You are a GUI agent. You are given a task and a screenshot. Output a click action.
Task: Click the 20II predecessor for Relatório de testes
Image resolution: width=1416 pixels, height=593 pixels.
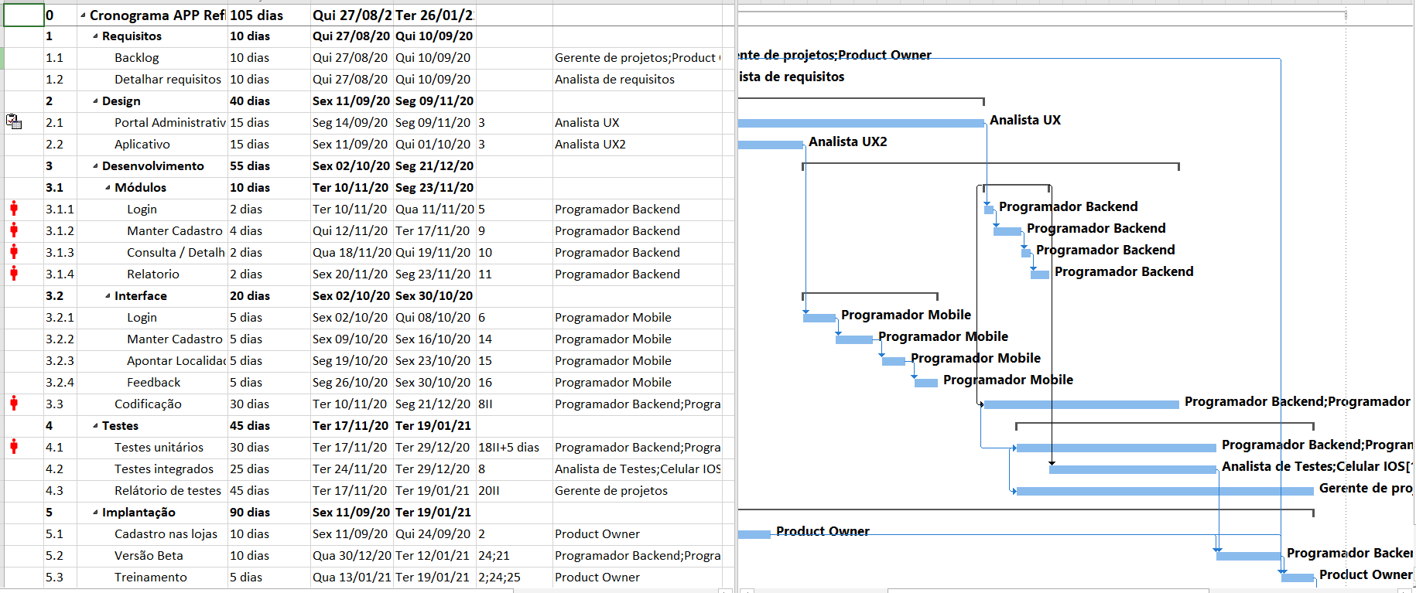514,491
